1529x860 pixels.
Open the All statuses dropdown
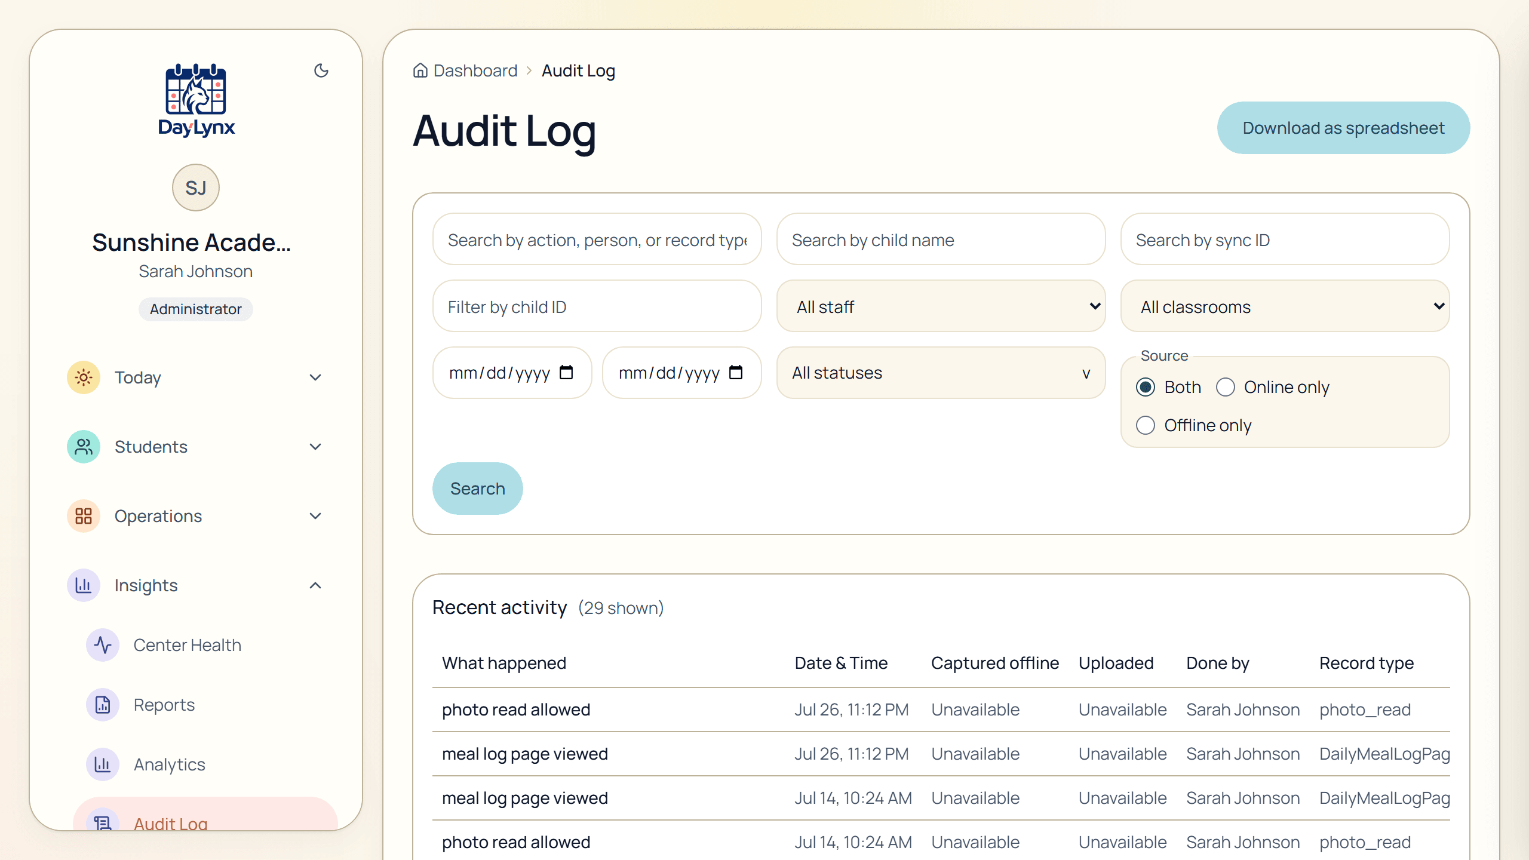(941, 373)
